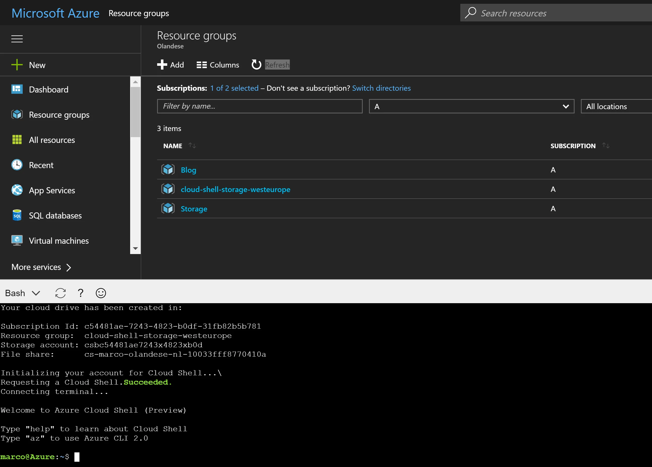Click the cloud-shell-storage-westeurope cube icon
Viewport: 652px width, 467px height.
(168, 189)
